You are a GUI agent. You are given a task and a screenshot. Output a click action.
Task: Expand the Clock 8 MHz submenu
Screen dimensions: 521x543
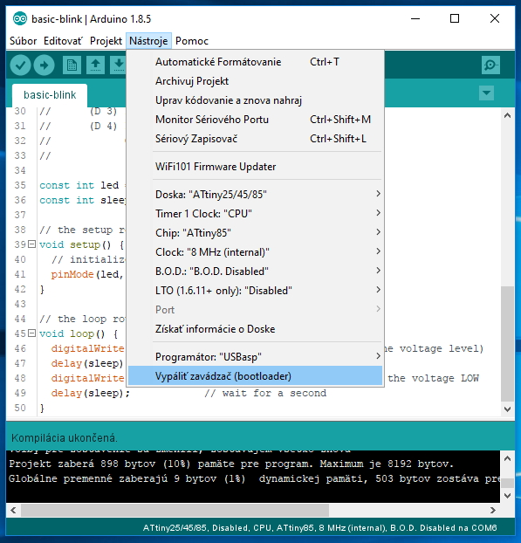coord(267,251)
